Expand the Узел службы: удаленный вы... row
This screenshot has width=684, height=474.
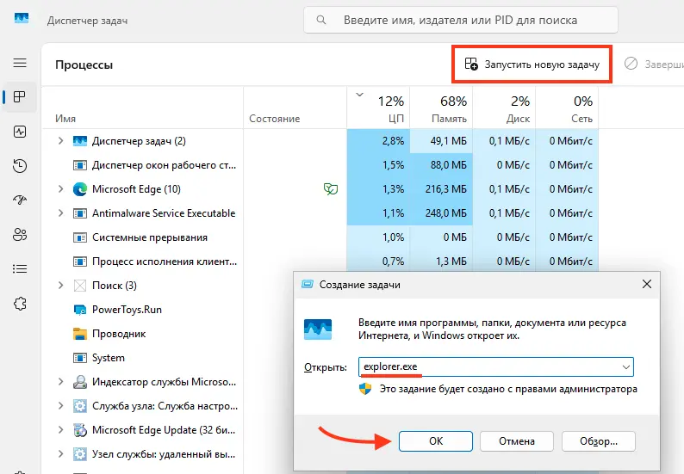pyautogui.click(x=60, y=454)
